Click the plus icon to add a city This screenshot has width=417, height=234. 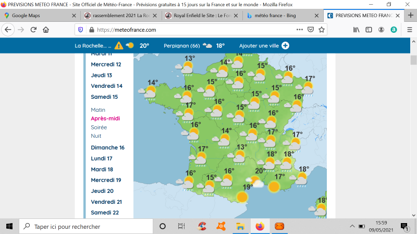click(285, 46)
